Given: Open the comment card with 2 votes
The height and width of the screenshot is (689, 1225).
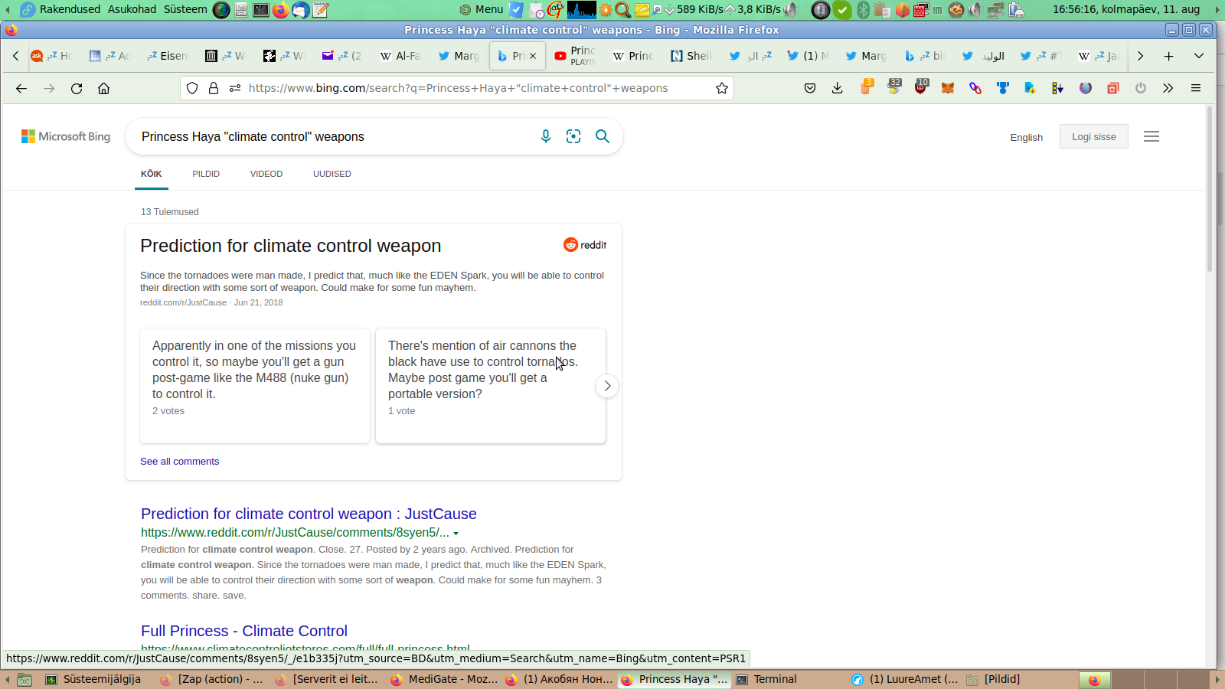Looking at the screenshot, I should click(255, 386).
